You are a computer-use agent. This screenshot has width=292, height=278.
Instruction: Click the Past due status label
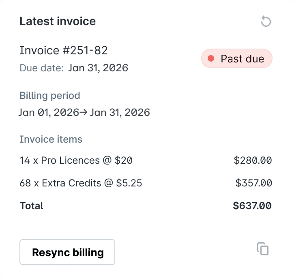coord(242,59)
